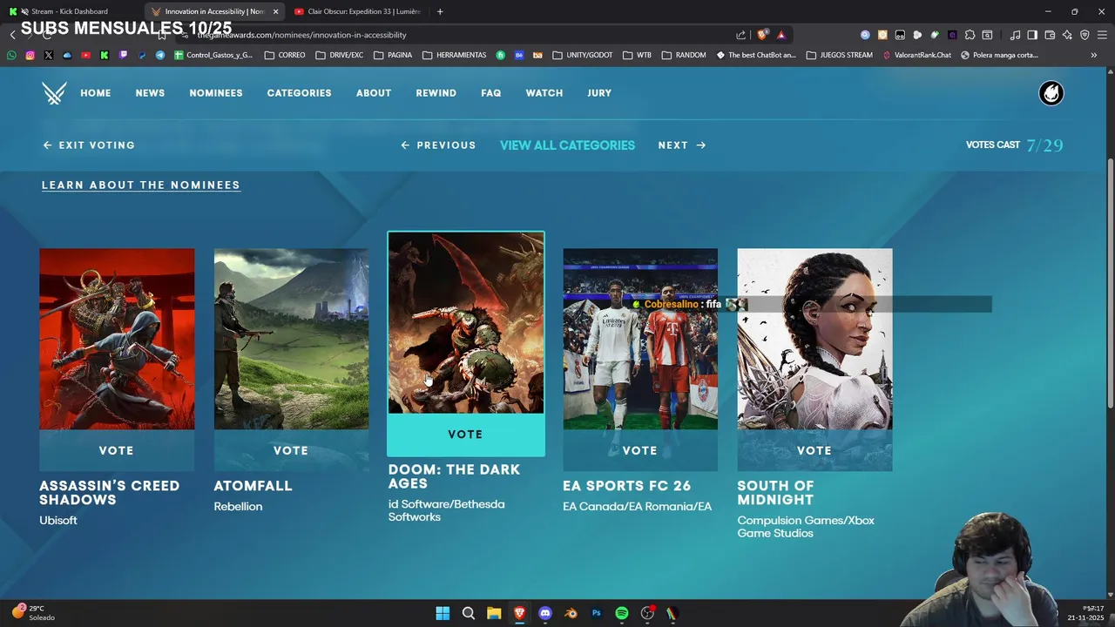1115x627 pixels.
Task: Open LEARN ABOUT THE NOMINEES link
Action: pos(141,185)
